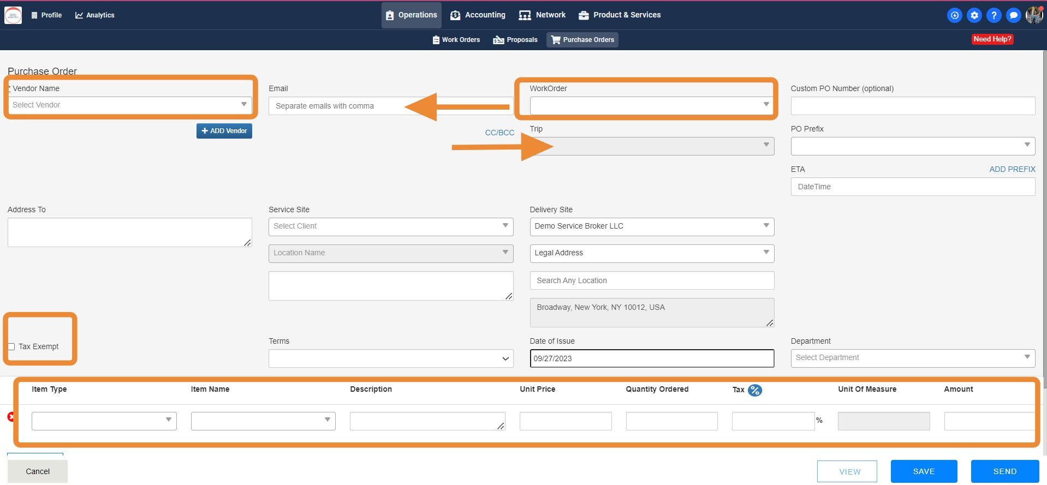Screen dimensions: 1047x485
Task: Click the Date of Issue field
Action: click(652, 358)
